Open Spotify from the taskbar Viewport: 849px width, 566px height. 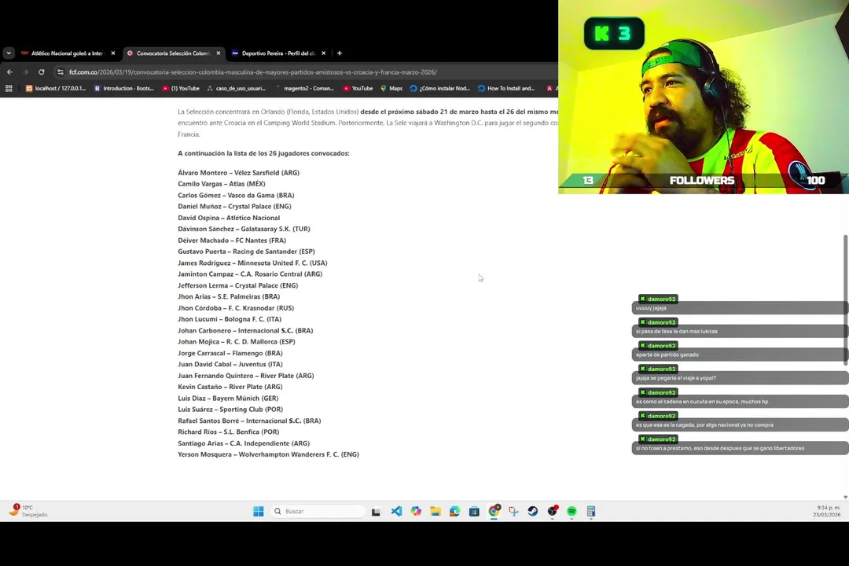(x=572, y=511)
